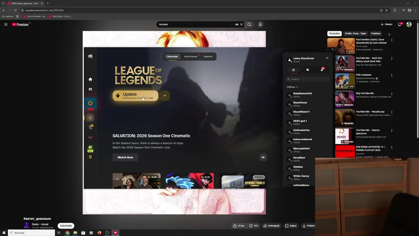
Task: Open the Рай в шалаше video thumbnail
Action: [x=345, y=81]
